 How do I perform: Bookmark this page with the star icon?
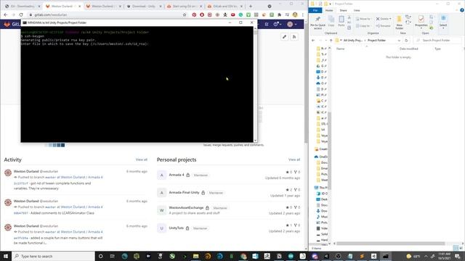click(185, 14)
